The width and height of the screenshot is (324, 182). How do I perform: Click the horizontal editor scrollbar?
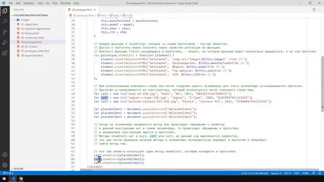(199, 170)
